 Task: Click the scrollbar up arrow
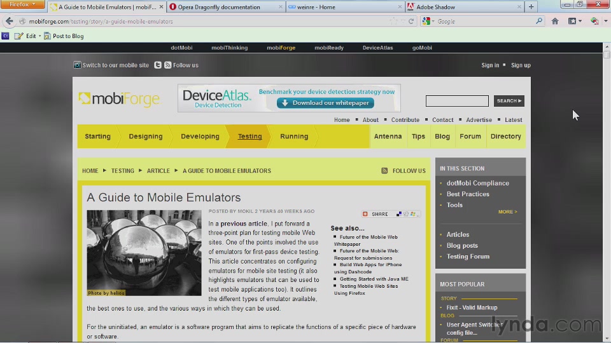click(607, 46)
